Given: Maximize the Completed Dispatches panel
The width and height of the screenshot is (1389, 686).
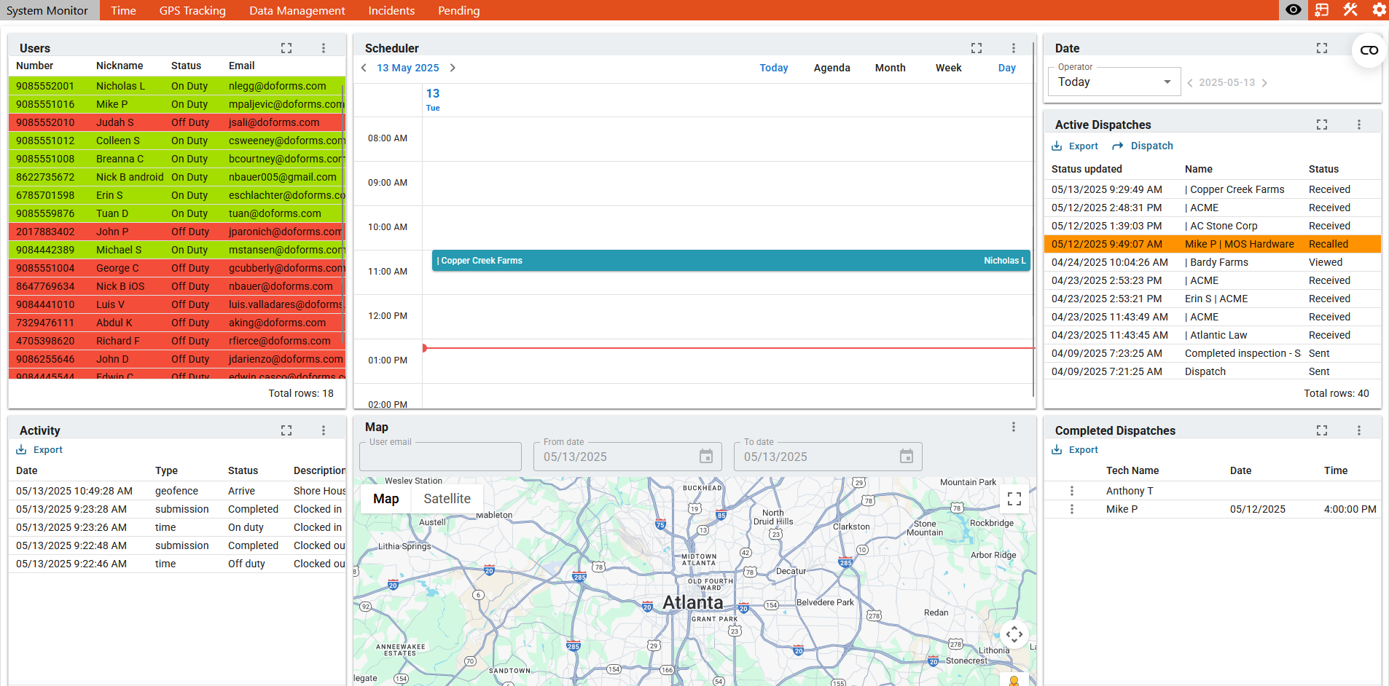Looking at the screenshot, I should point(1322,430).
